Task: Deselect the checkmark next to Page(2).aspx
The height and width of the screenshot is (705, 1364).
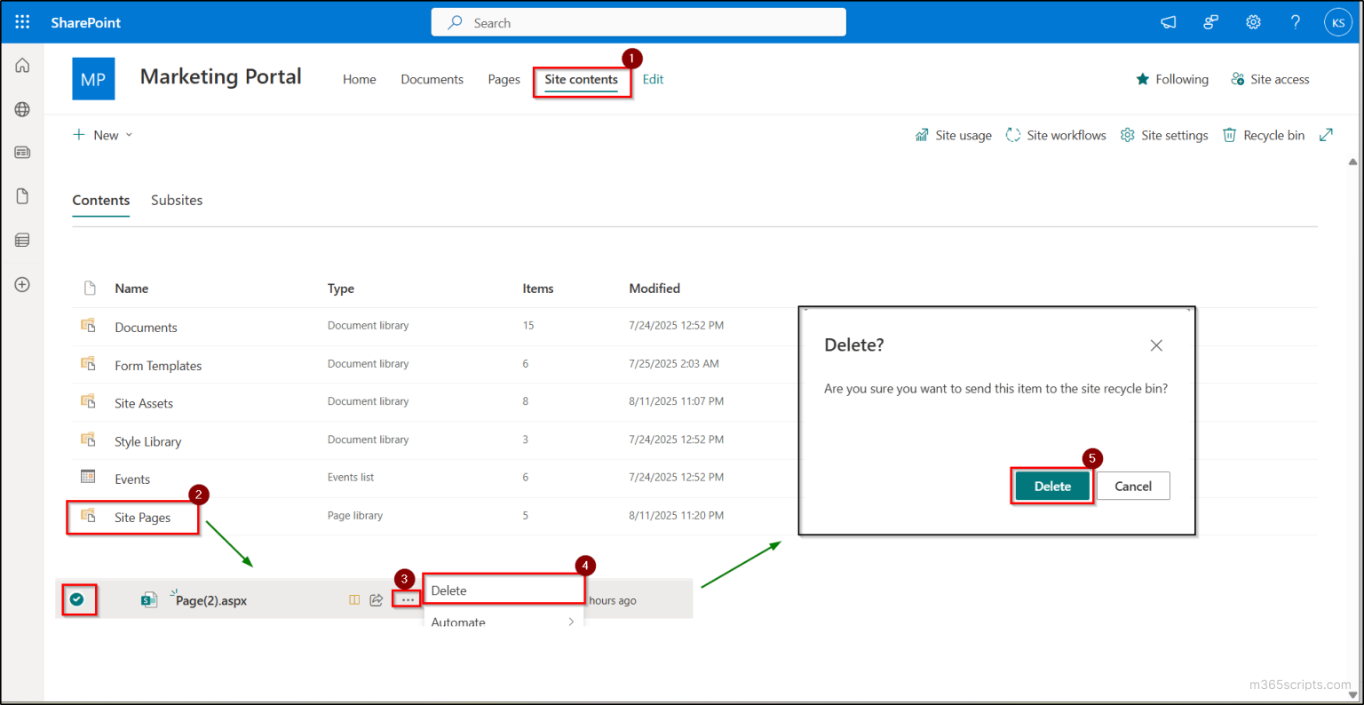Action: [x=79, y=599]
